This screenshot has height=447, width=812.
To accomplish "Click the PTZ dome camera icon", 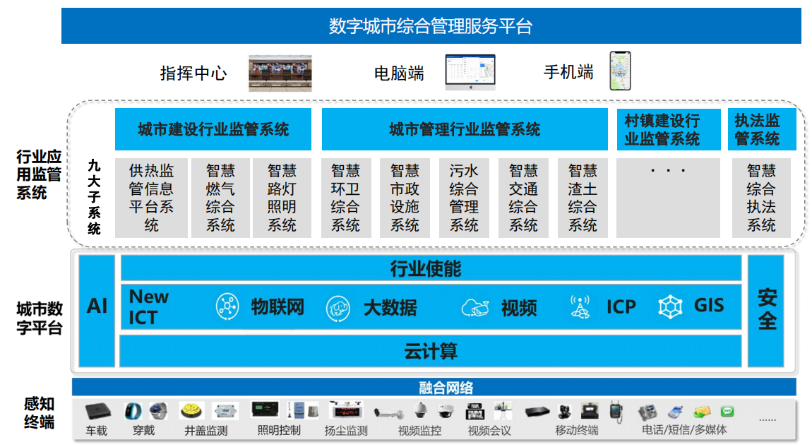I will (421, 410).
